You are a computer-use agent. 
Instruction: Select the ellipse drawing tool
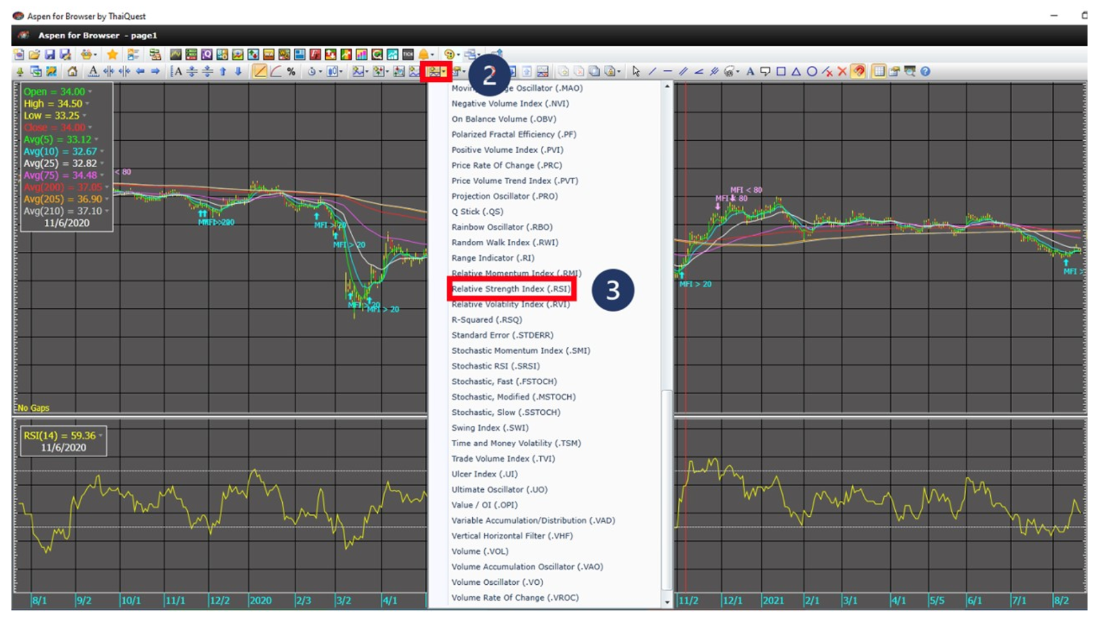tap(812, 71)
